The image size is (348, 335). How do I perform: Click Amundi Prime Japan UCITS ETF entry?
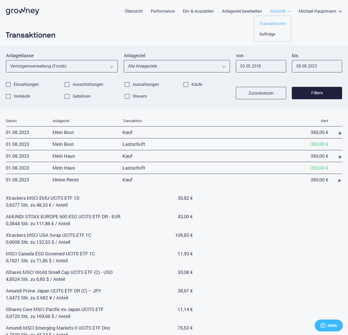tap(53, 291)
